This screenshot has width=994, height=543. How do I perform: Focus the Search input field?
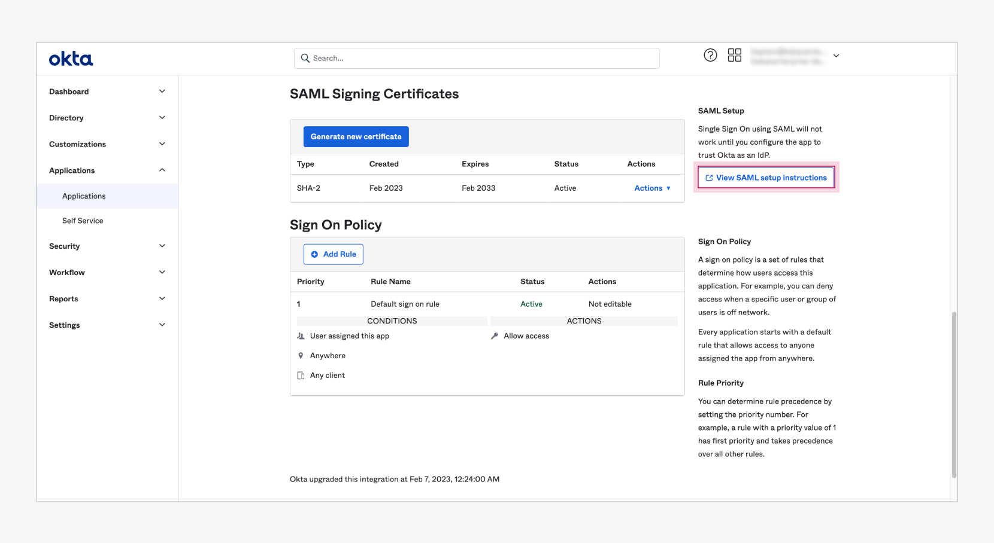tap(477, 58)
